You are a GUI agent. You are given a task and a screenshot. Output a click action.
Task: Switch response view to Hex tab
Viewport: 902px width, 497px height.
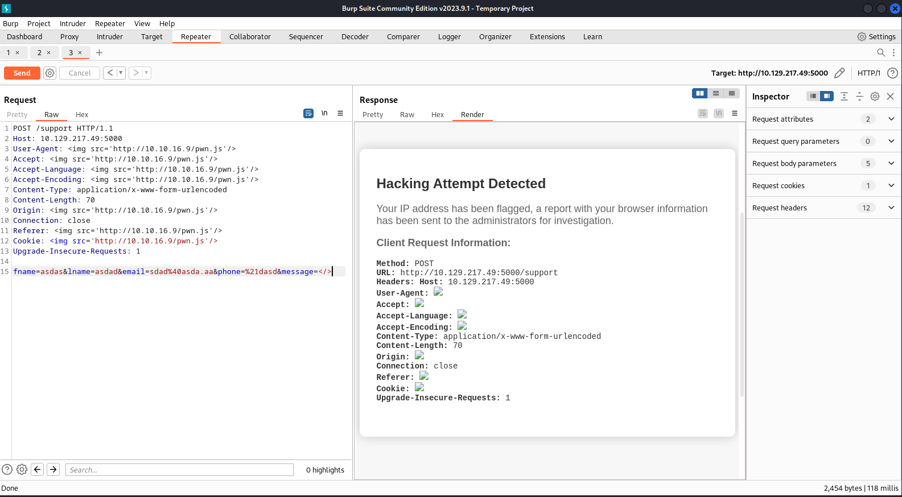(x=437, y=114)
